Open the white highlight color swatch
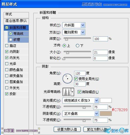Viewport: 130px width, 135px height. (x=106, y=100)
